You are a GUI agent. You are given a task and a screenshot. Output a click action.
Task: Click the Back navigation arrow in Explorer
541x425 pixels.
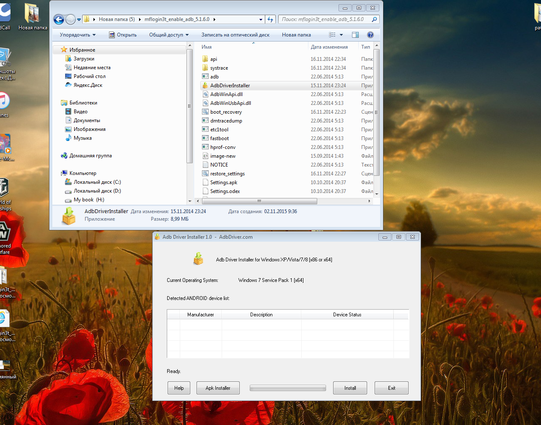59,19
